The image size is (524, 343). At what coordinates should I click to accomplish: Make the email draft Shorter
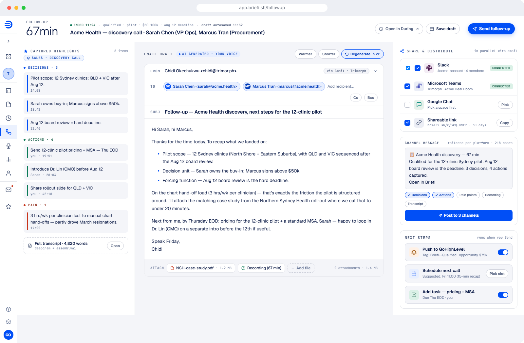(328, 54)
